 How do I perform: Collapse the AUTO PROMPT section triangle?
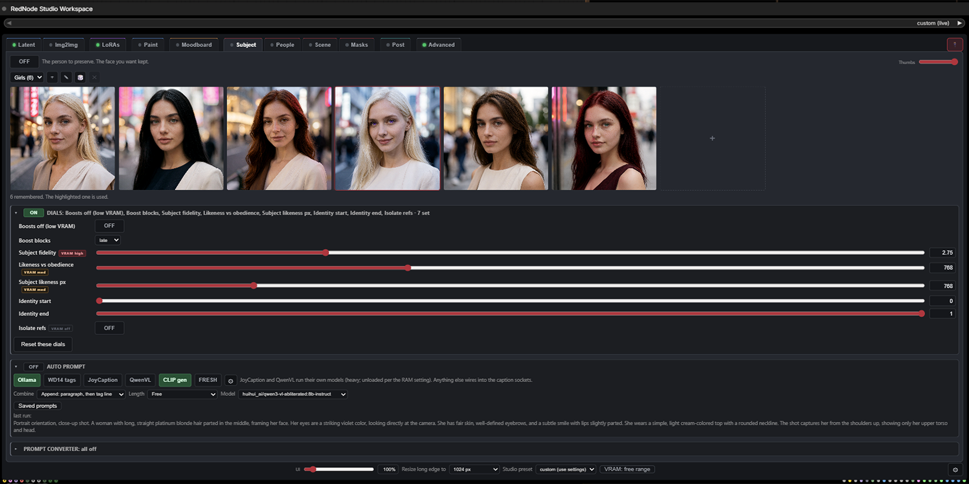(x=16, y=367)
